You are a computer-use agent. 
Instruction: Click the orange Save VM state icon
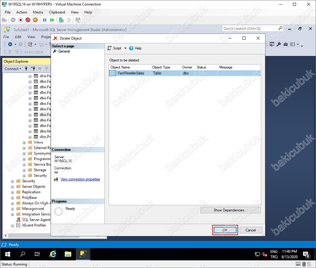click(35, 20)
